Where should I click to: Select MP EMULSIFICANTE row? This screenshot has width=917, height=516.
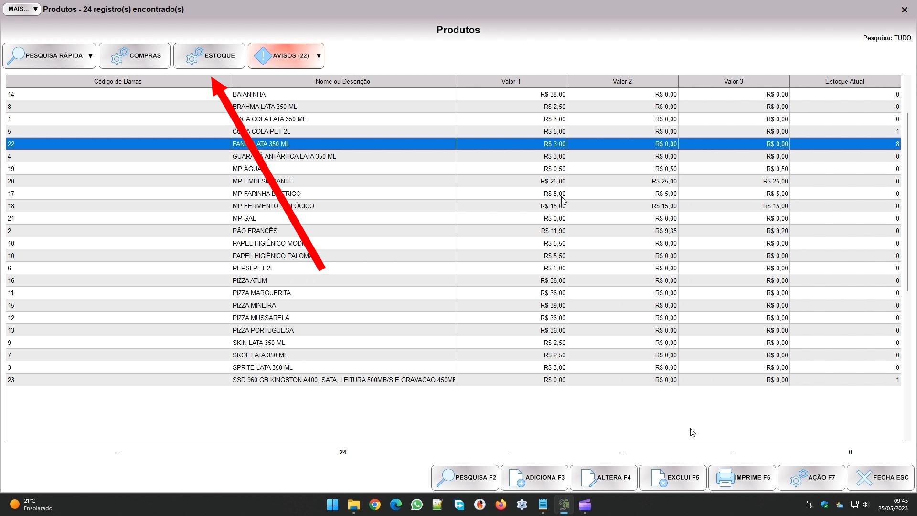tap(453, 181)
